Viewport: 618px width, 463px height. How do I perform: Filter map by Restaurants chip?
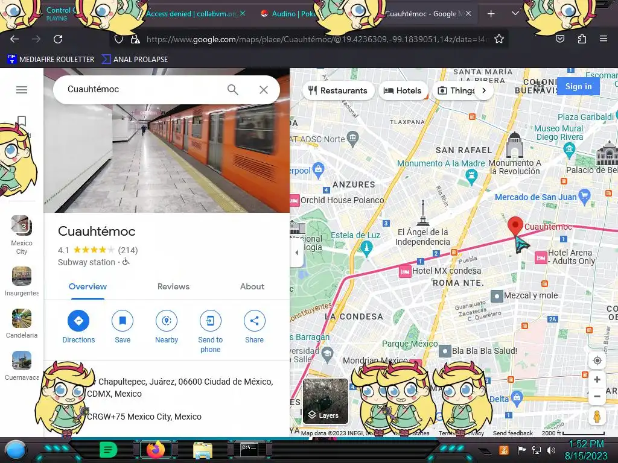338,90
